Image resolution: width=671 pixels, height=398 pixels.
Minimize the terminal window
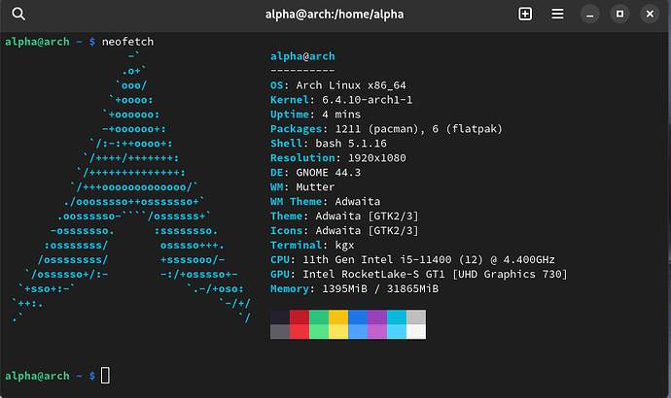[x=589, y=15]
